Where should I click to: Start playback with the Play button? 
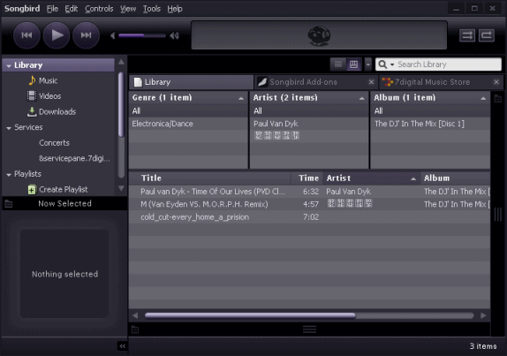pyautogui.click(x=57, y=35)
